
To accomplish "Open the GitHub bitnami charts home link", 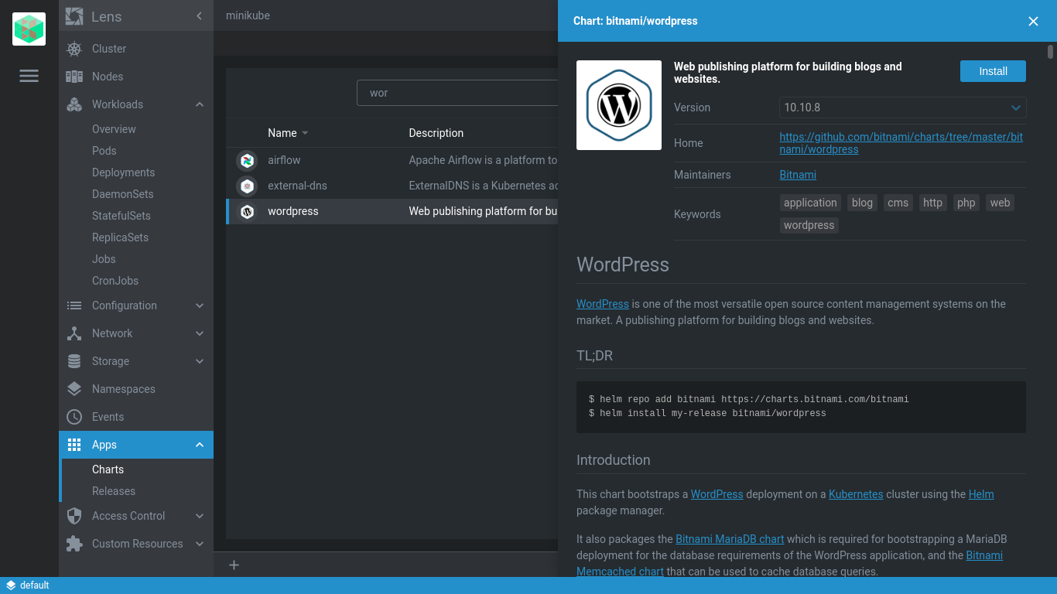I will tap(901, 143).
